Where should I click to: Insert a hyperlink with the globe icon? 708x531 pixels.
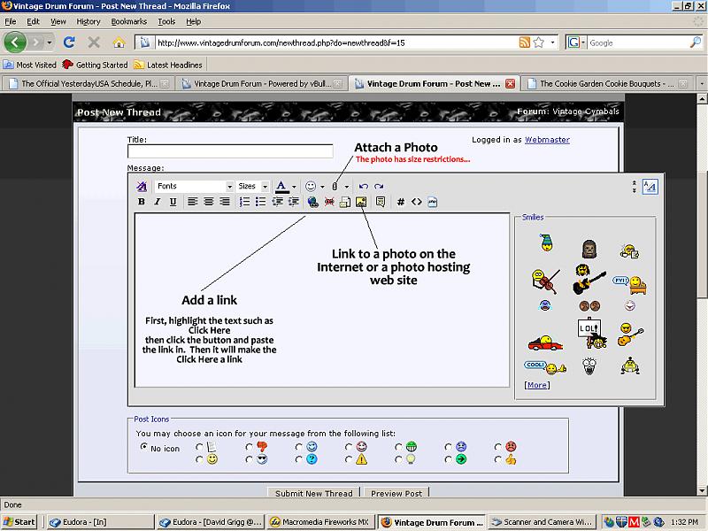313,202
